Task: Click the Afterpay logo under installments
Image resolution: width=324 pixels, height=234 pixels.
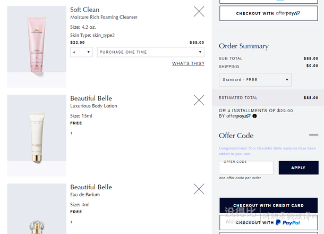Action: 238,116
